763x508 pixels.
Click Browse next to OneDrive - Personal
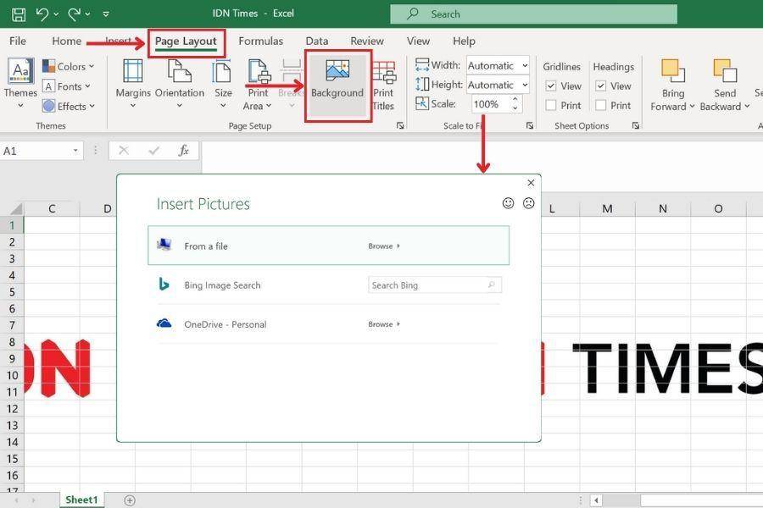point(384,323)
